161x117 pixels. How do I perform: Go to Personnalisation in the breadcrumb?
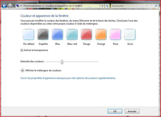(x=32, y=6)
